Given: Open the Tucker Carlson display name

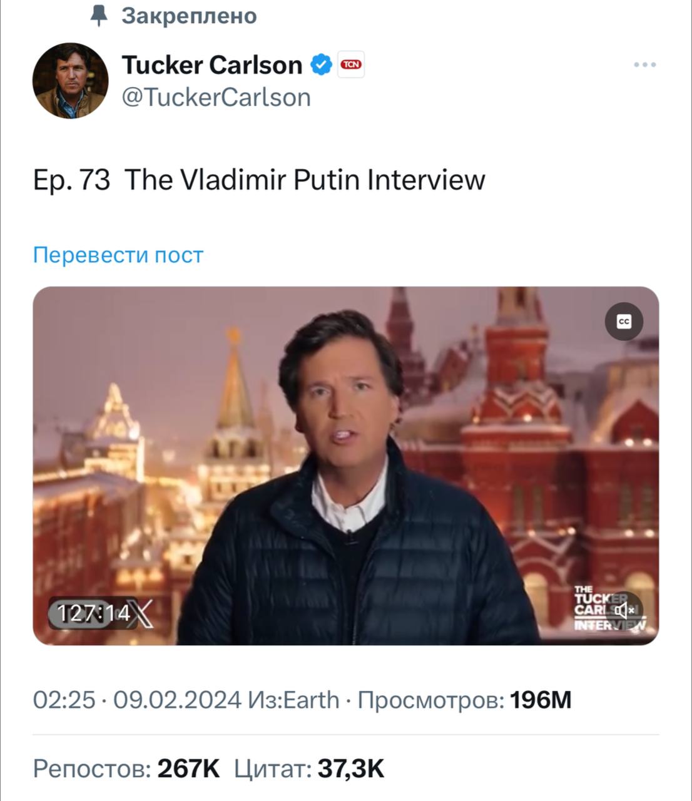Looking at the screenshot, I should click(211, 64).
